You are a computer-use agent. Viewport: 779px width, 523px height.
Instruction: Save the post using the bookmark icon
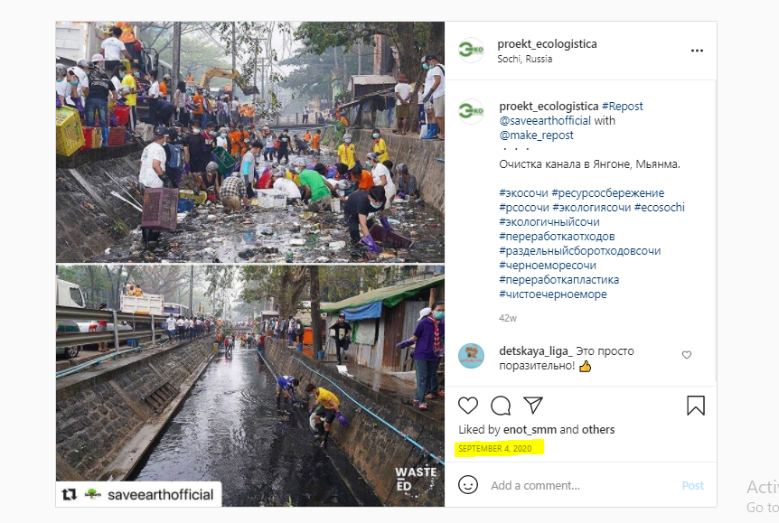(694, 406)
